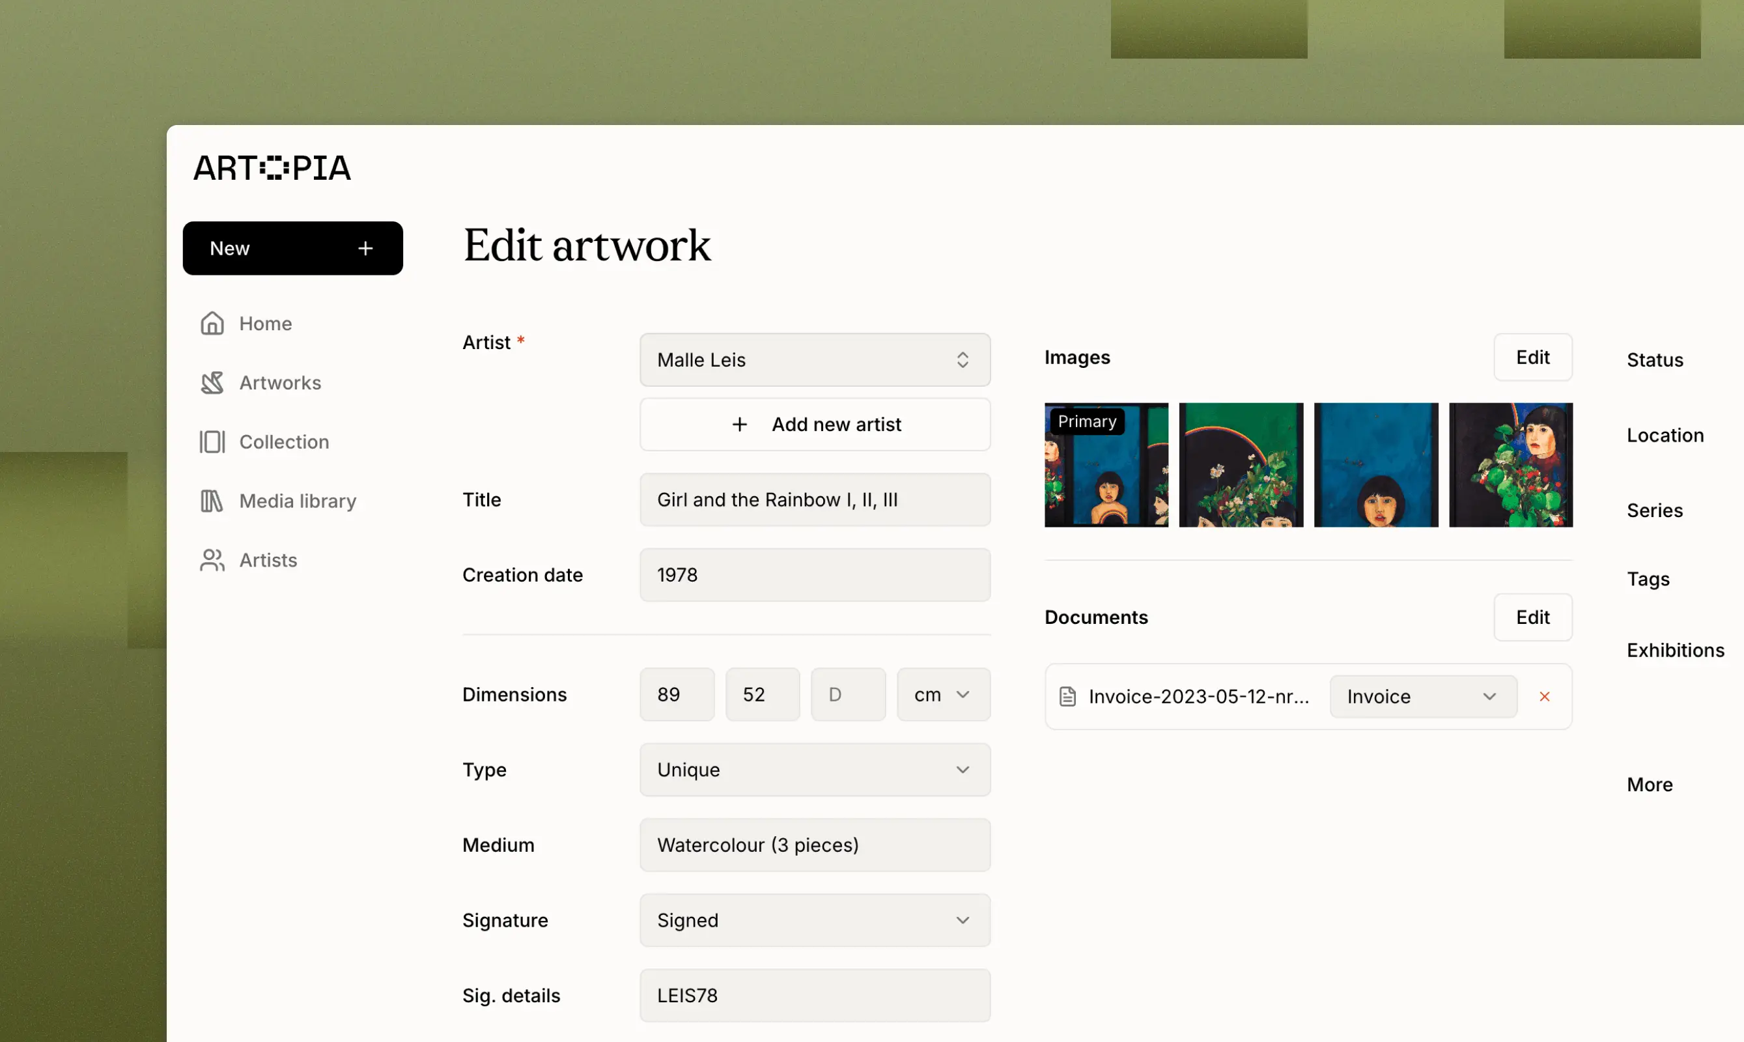
Task: Click Edit next to Images
Action: point(1532,357)
